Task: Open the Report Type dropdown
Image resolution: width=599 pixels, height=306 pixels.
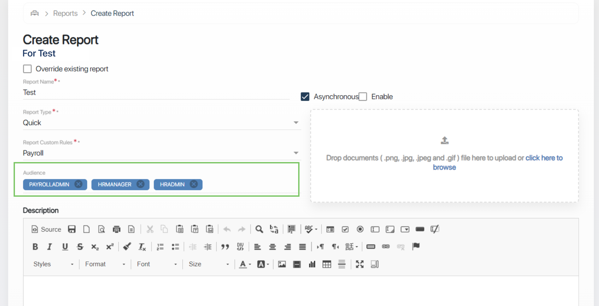Action: [x=296, y=123]
